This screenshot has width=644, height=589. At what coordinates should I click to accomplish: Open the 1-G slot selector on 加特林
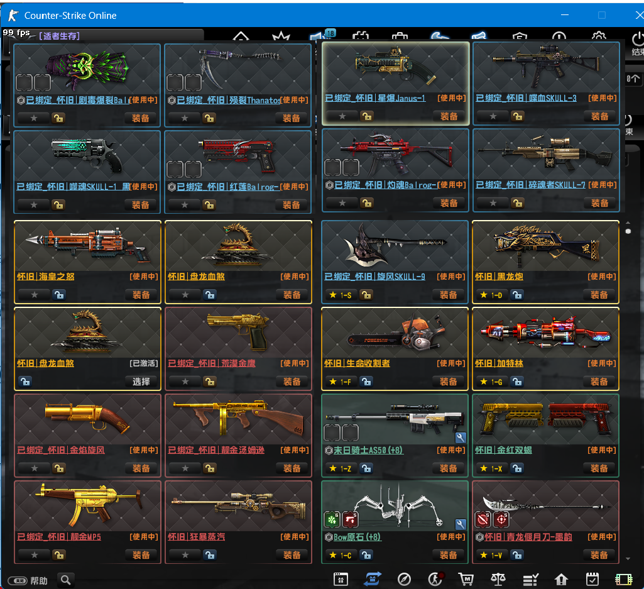[492, 382]
